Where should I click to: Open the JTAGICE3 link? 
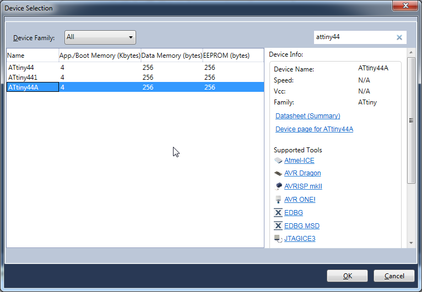tap(300, 239)
